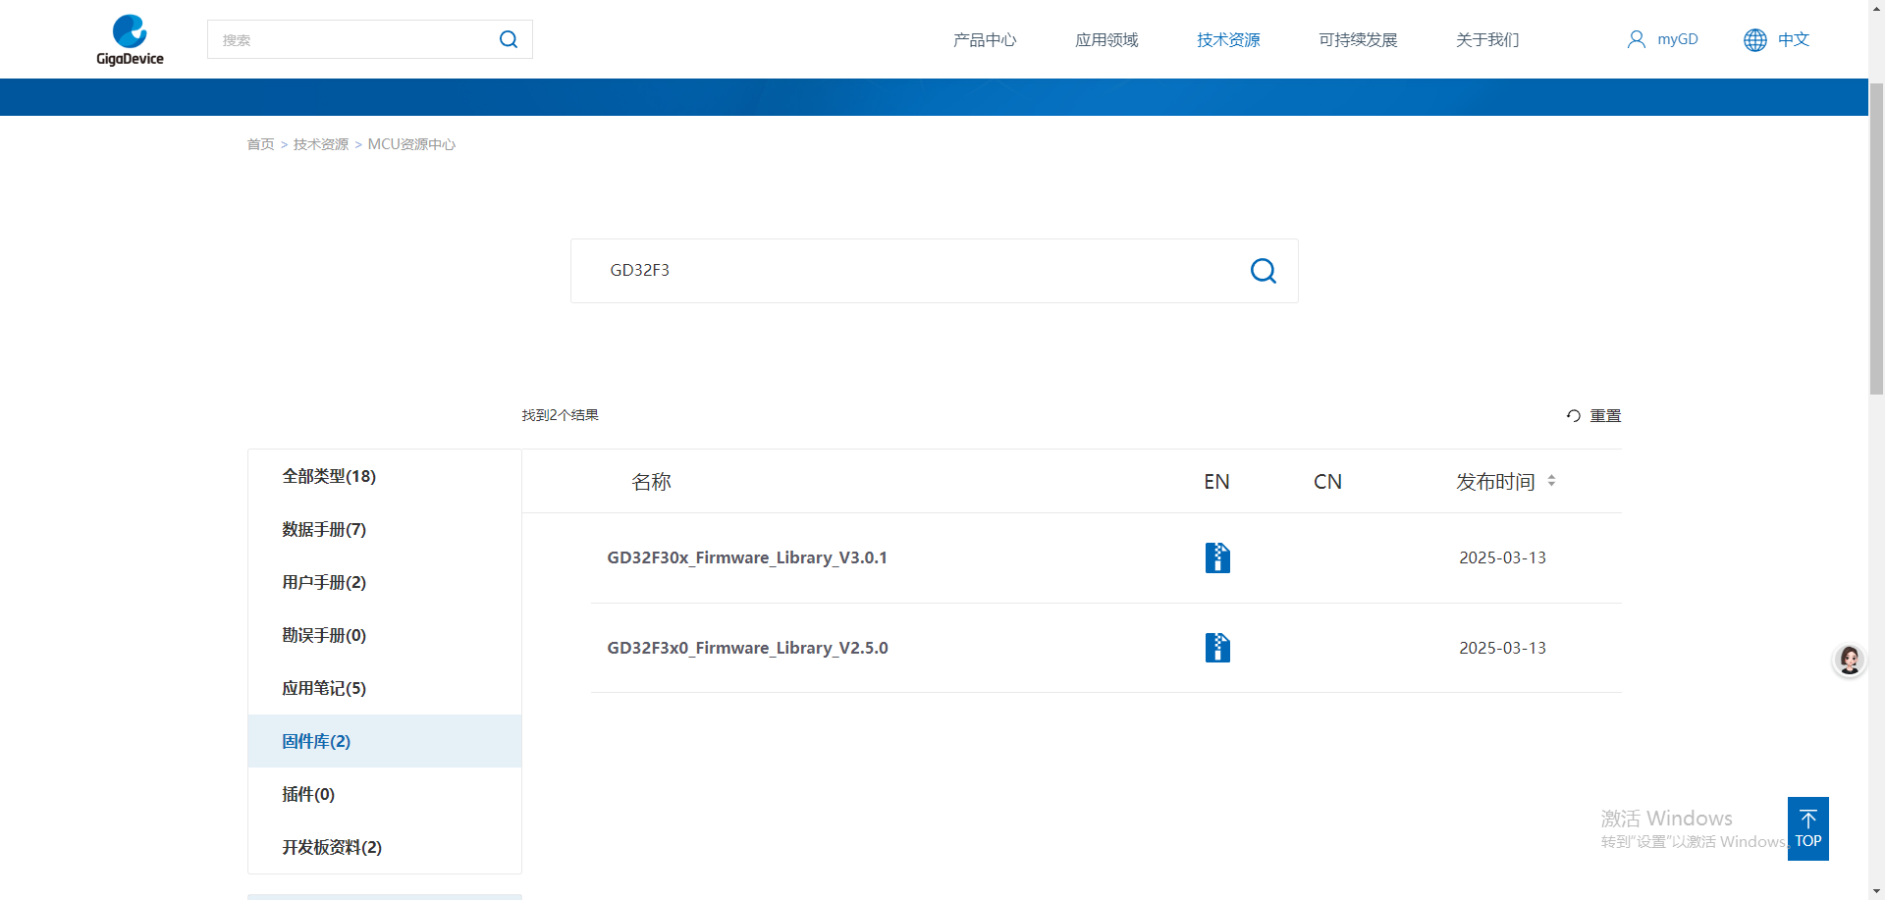Open 应用领域 menu
This screenshot has height=900, width=1885.
1106,39
